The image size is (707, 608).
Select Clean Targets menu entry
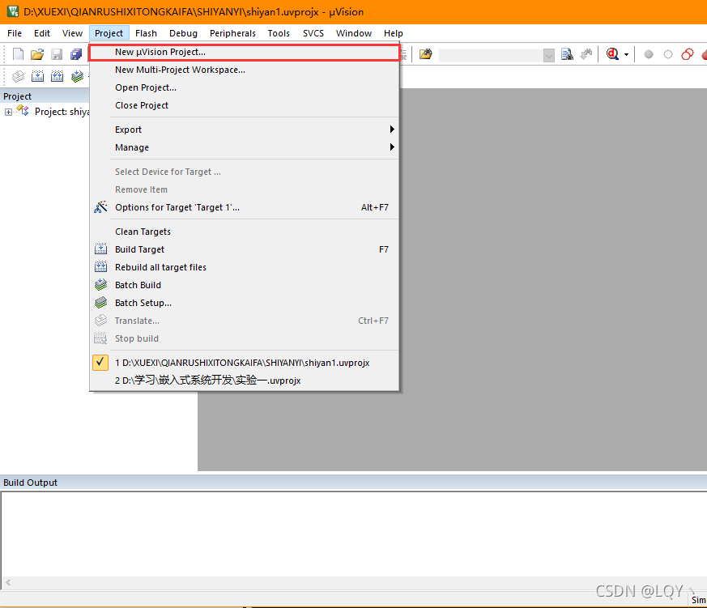coord(245,232)
